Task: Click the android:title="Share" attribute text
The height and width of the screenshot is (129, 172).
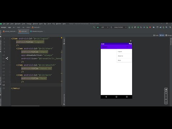Action: point(35,52)
